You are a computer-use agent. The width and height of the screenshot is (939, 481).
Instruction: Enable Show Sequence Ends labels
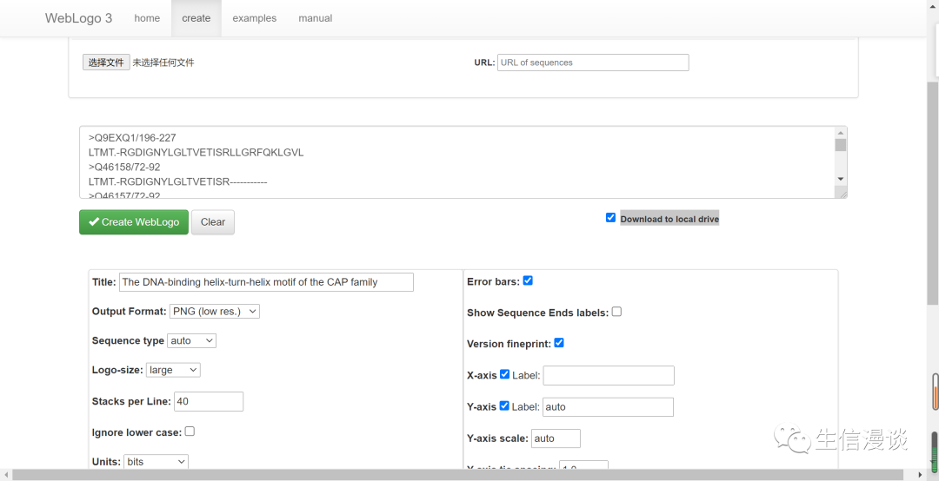tap(616, 312)
